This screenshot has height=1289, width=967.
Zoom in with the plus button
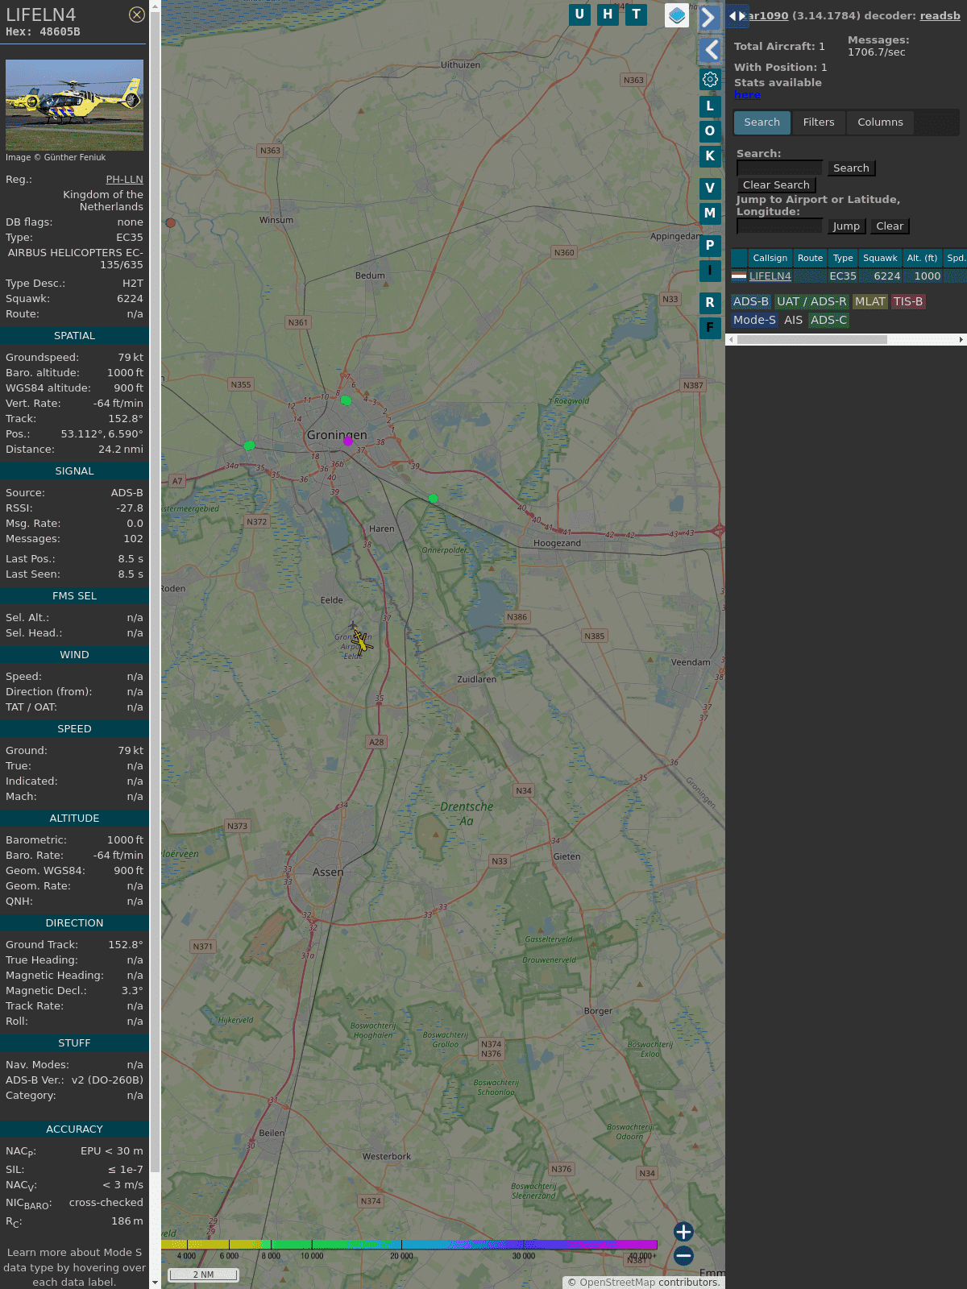click(x=683, y=1232)
